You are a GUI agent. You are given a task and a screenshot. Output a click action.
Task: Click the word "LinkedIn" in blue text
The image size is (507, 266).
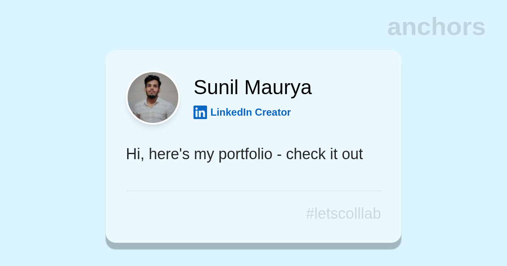(231, 112)
